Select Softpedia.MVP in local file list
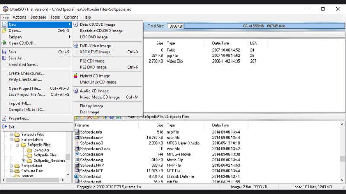 click(x=92, y=166)
